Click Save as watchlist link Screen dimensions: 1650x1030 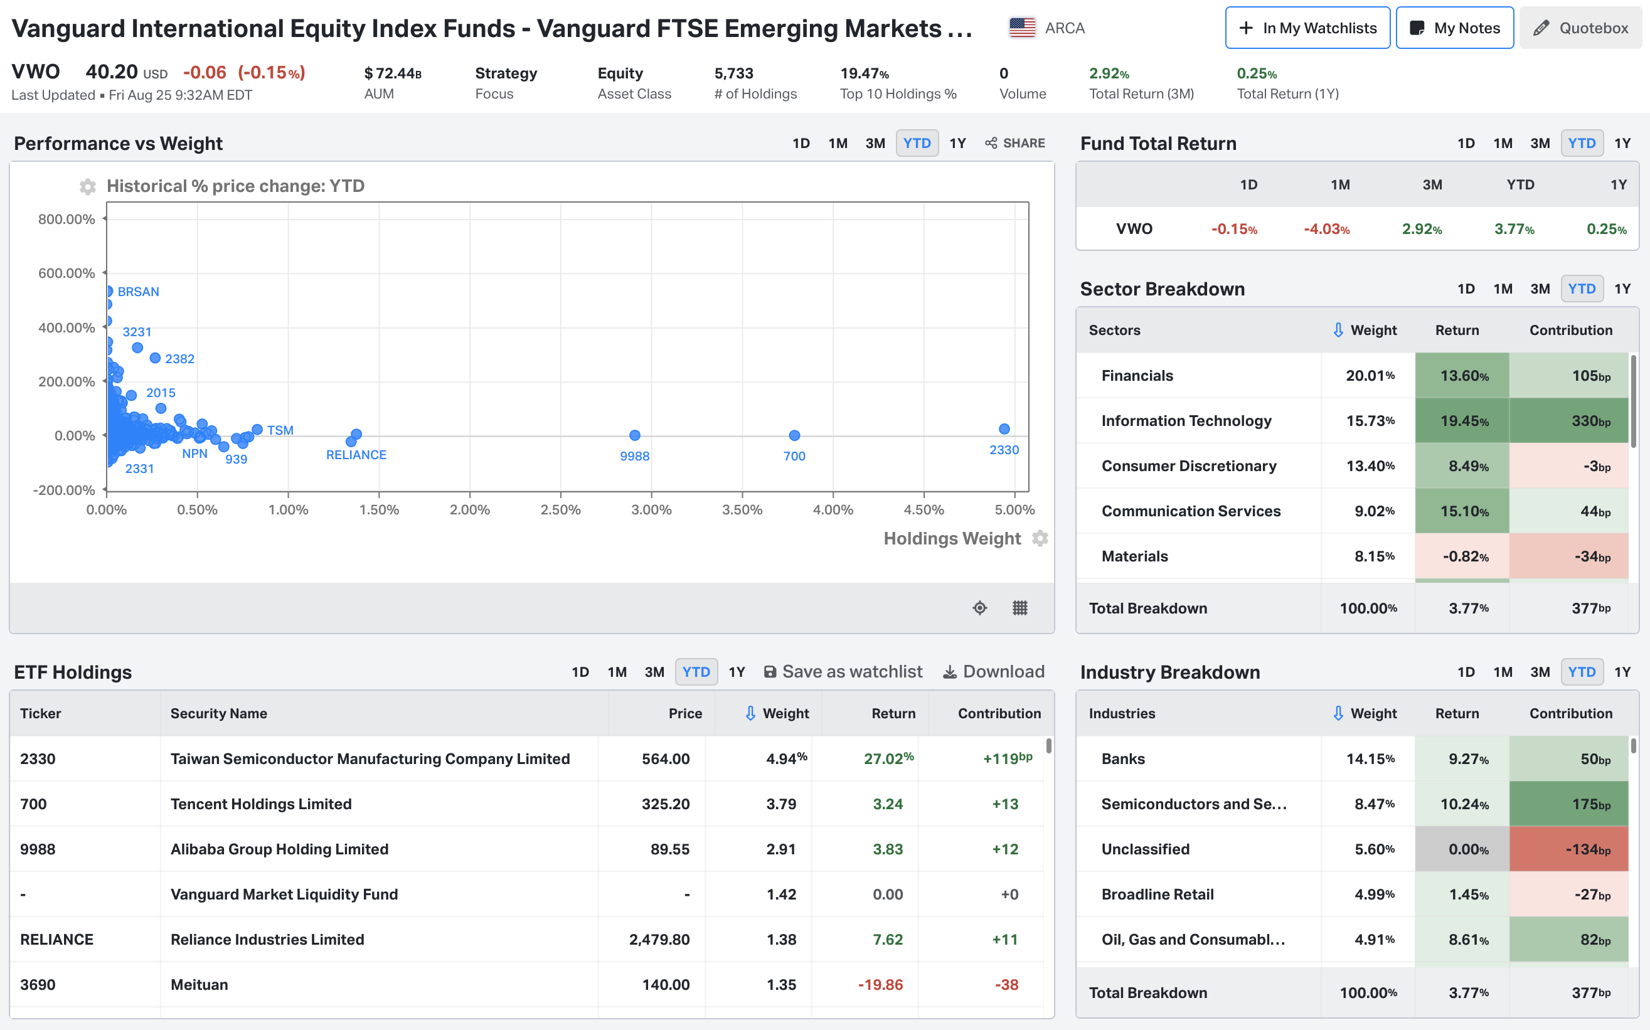pos(843,672)
